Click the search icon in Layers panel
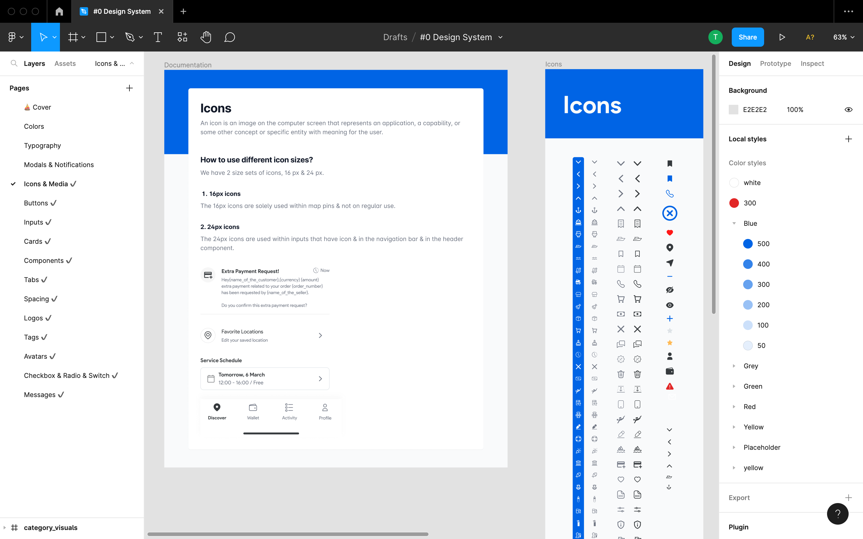Screen dimensions: 863x539 point(14,63)
